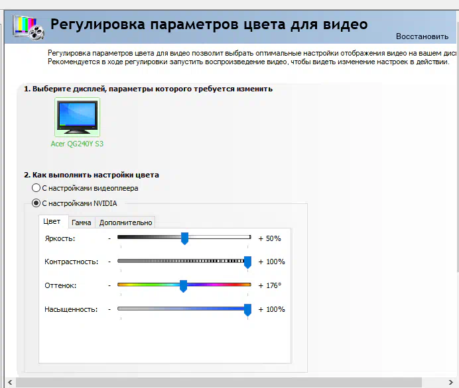Screen dimensions: 459x388
Task: Select the Acer QG240Y S3 monitor icon
Action: [x=77, y=118]
